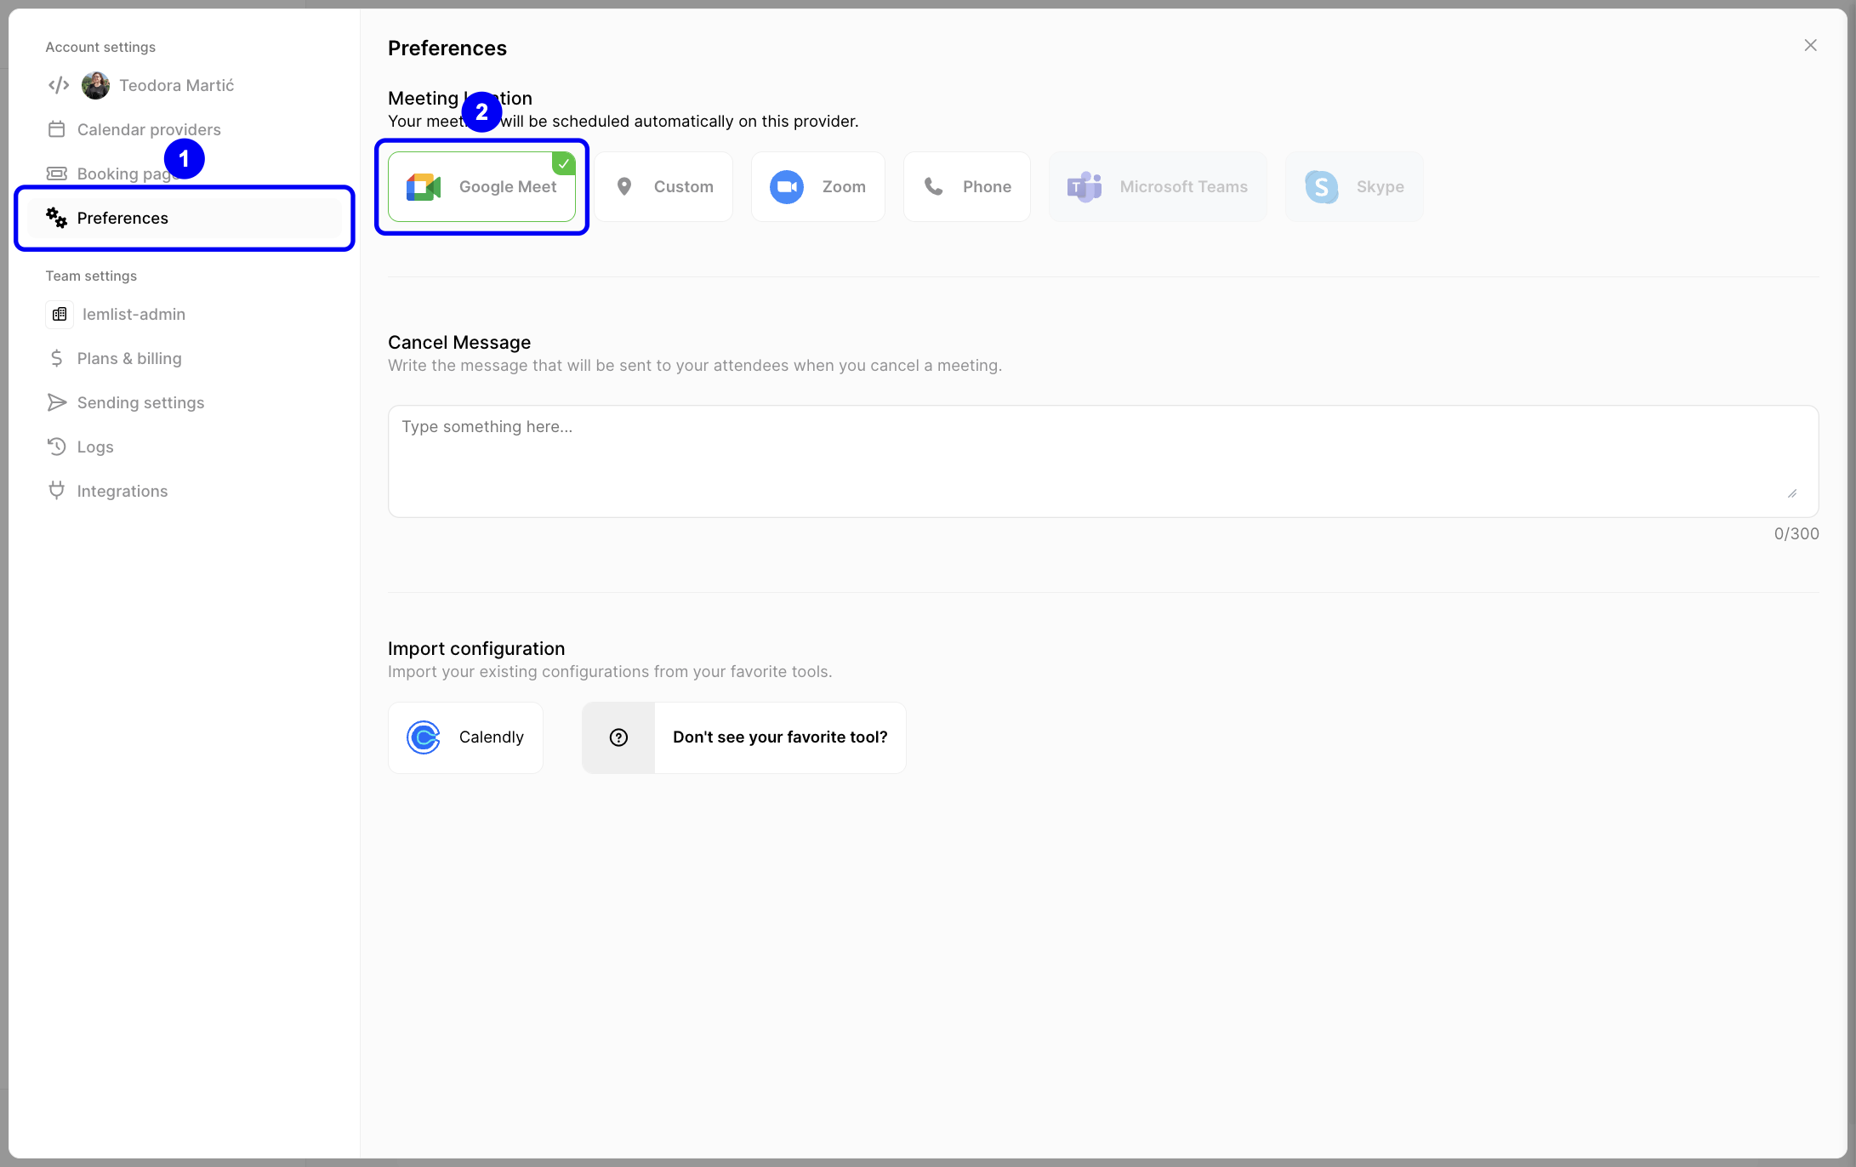Open Sending settings via the paper plane icon
Image resolution: width=1856 pixels, height=1167 pixels.
tap(56, 401)
